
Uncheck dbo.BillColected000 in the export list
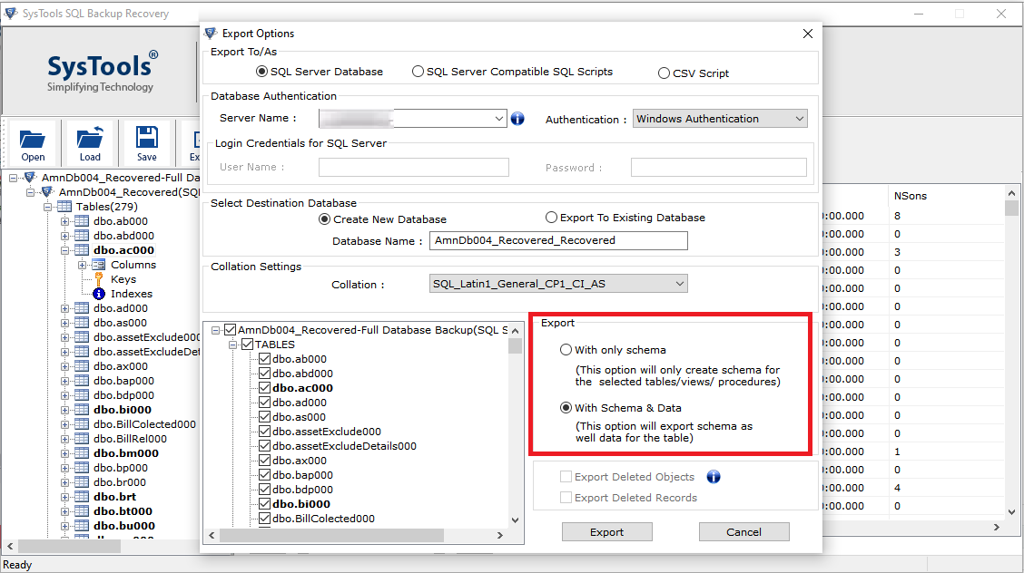click(x=264, y=519)
